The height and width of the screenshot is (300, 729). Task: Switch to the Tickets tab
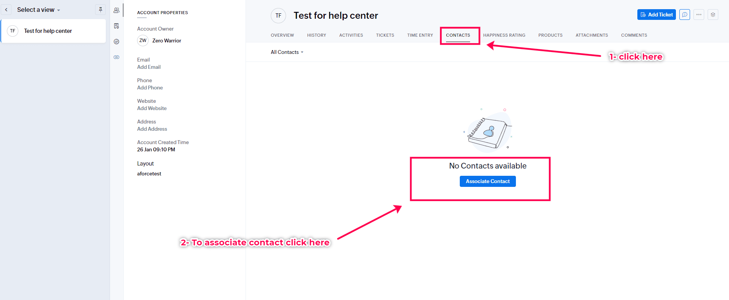coord(385,35)
